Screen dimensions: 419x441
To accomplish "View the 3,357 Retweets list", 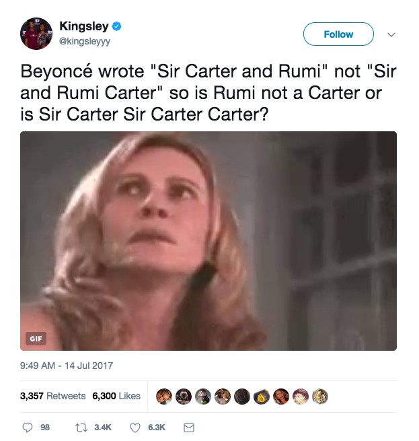I will (x=53, y=396).
